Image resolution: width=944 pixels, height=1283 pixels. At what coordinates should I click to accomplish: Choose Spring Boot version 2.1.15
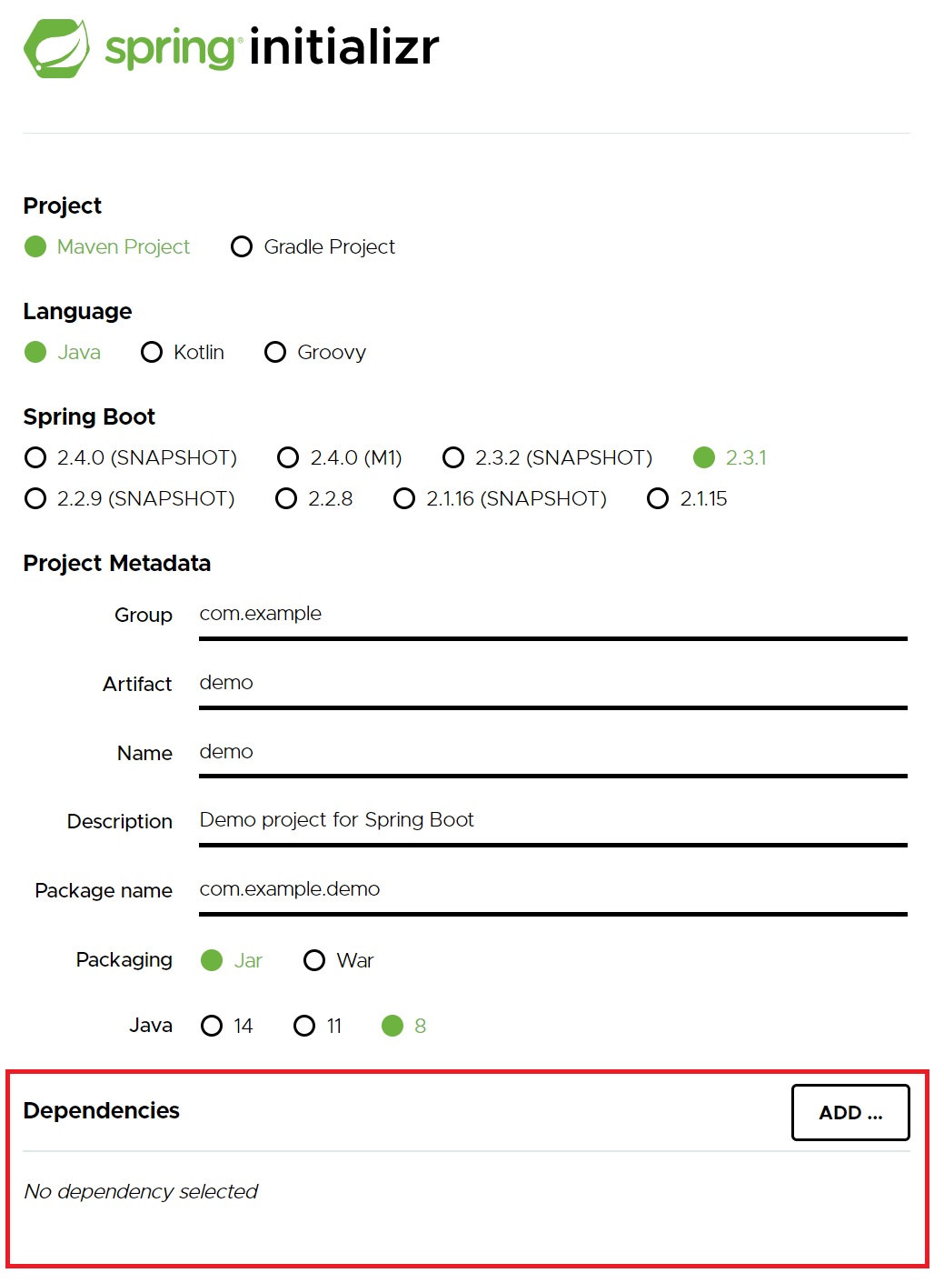pyautogui.click(x=687, y=498)
